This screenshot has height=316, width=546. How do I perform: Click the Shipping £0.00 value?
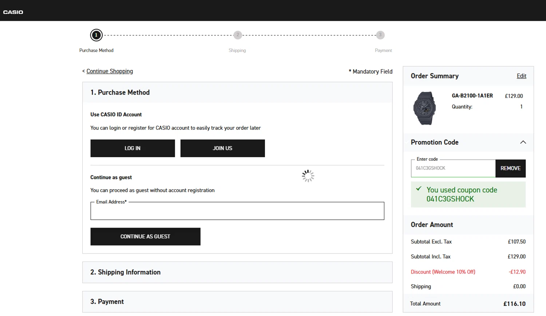tap(519, 287)
